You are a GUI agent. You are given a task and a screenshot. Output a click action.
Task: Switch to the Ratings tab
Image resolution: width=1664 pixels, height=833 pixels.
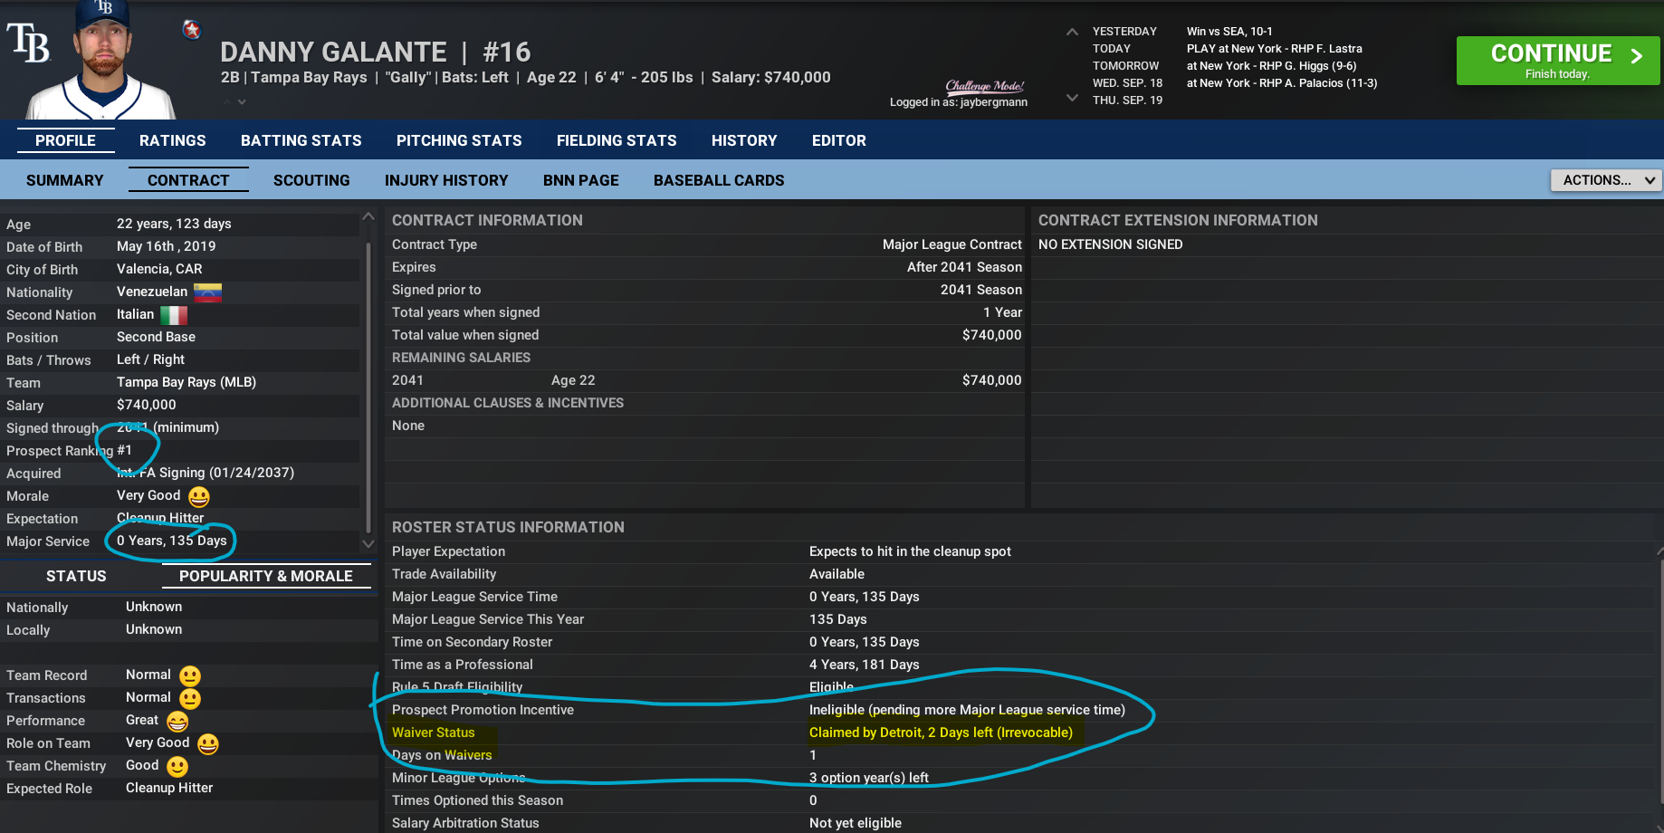click(x=172, y=140)
